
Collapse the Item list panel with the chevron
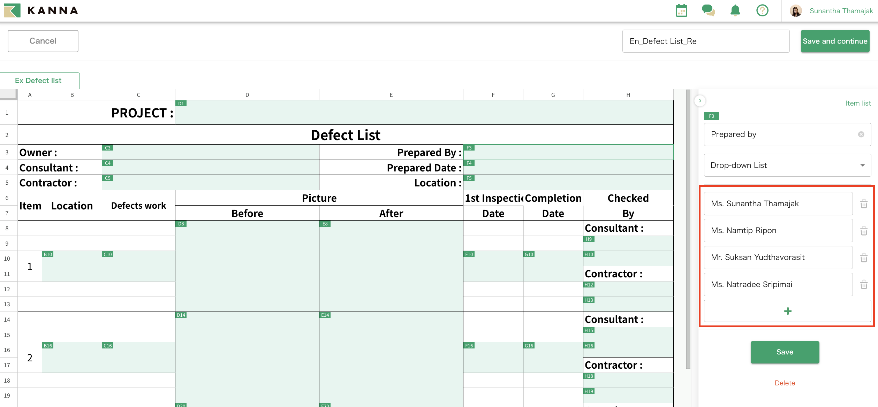click(x=700, y=101)
